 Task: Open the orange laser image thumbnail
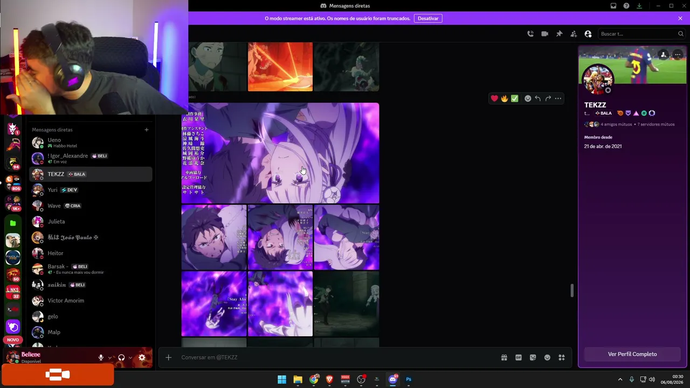point(280,67)
